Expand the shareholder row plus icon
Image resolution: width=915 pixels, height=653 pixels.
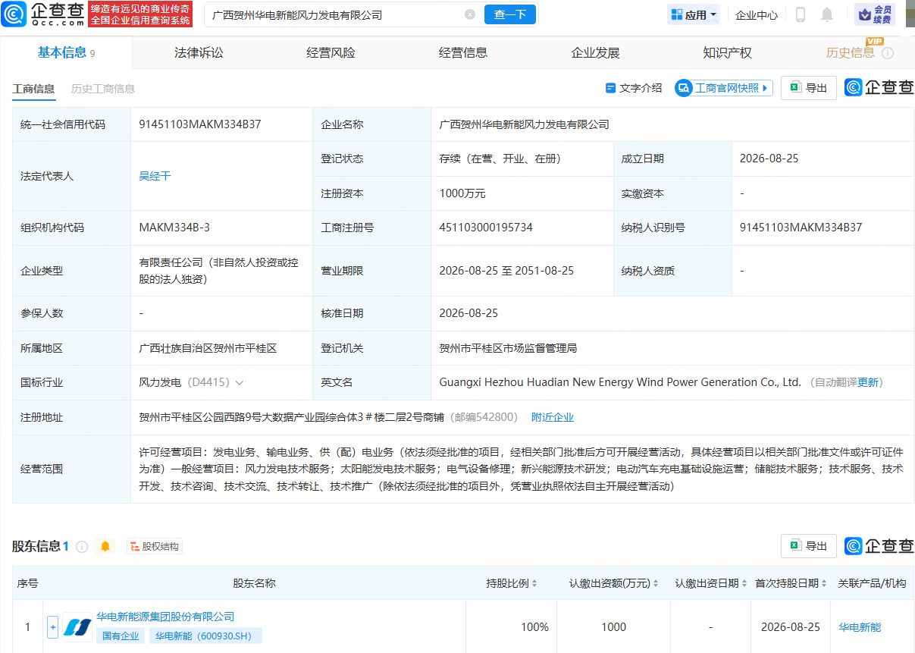[52, 627]
